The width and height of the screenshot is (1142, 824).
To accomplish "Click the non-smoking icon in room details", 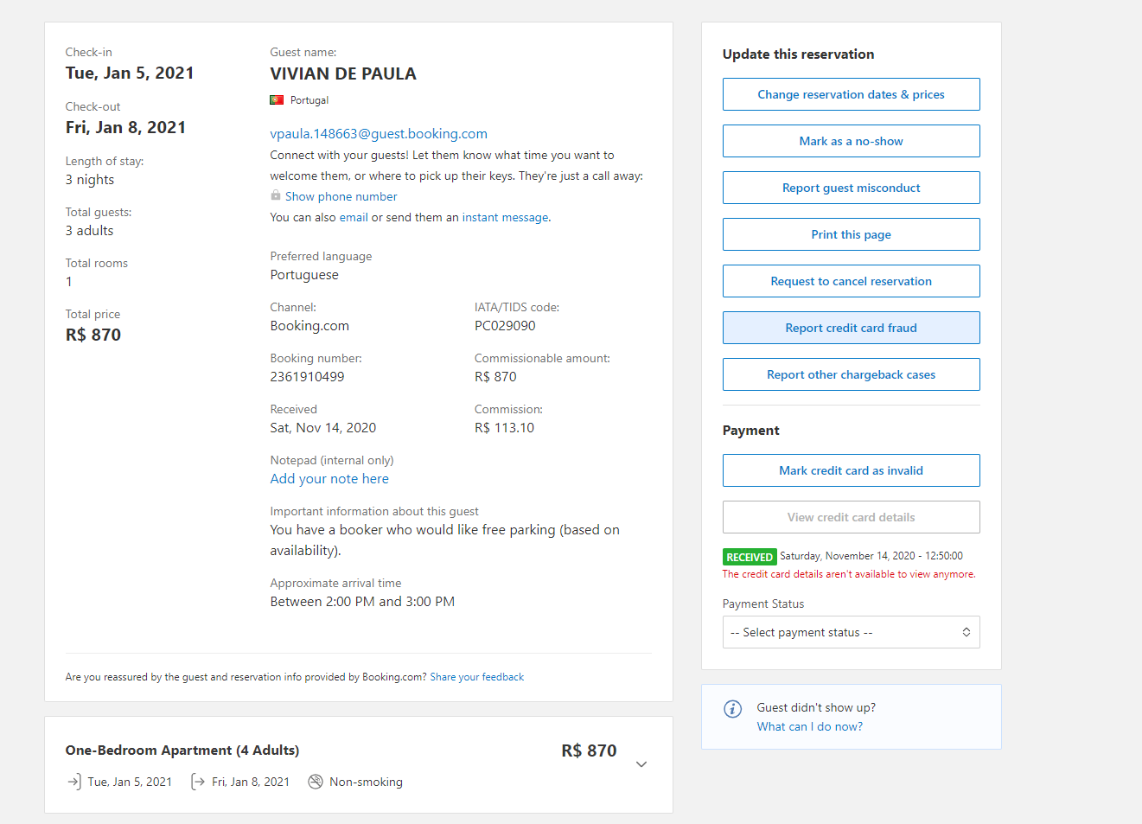I will [x=316, y=782].
